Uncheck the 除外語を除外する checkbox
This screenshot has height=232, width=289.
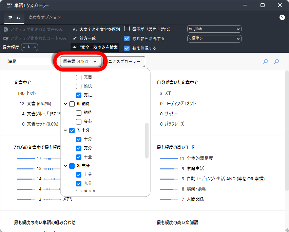pos(127,38)
